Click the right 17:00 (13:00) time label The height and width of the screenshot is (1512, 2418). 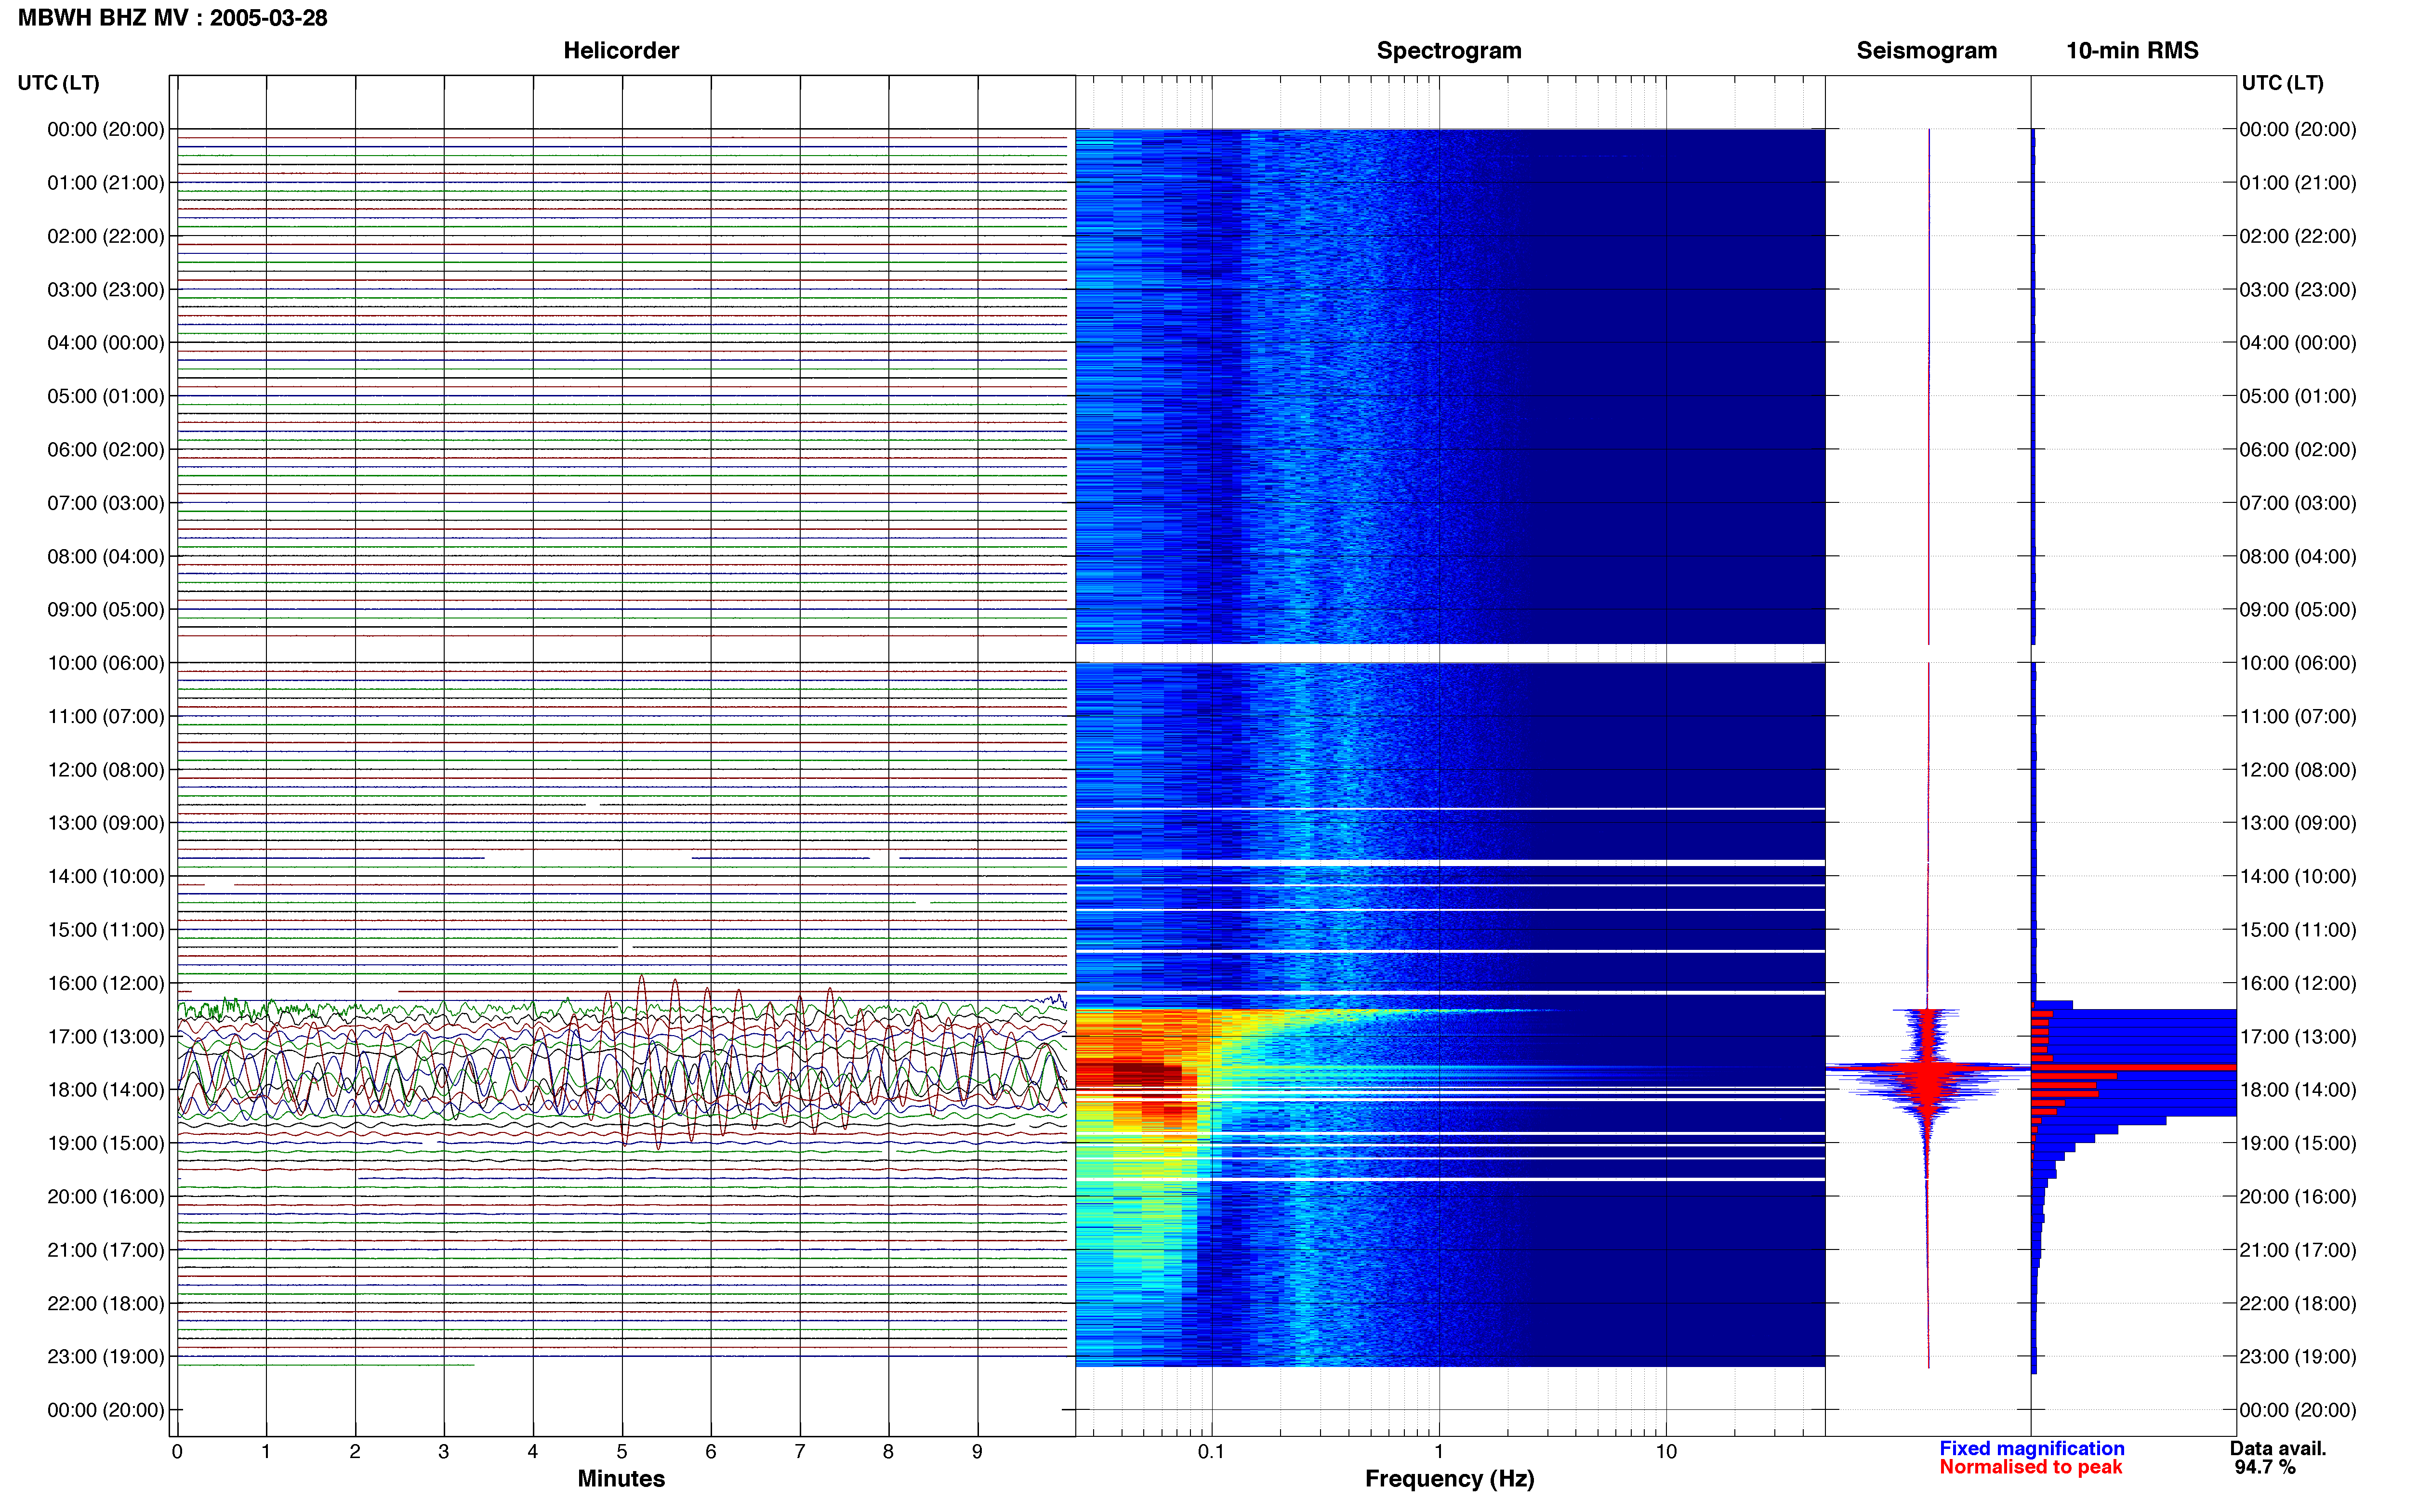2298,1036
